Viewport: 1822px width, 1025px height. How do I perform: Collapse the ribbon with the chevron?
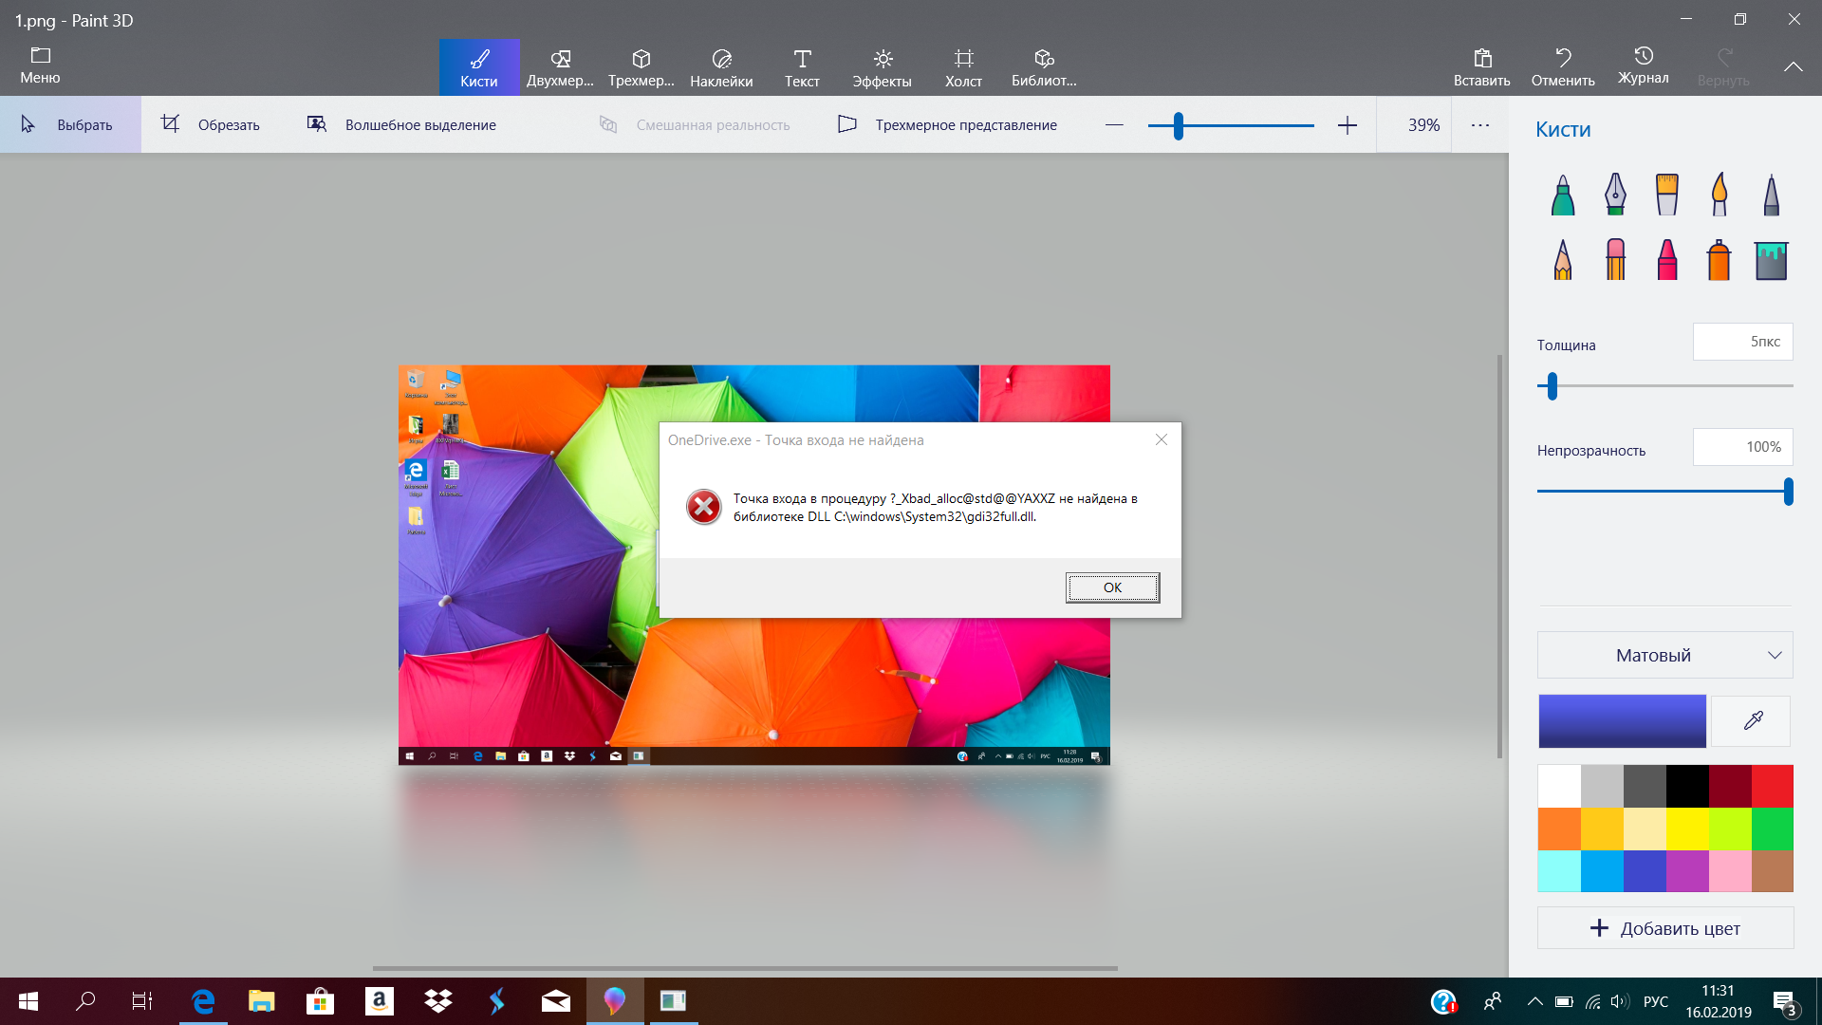1794,66
